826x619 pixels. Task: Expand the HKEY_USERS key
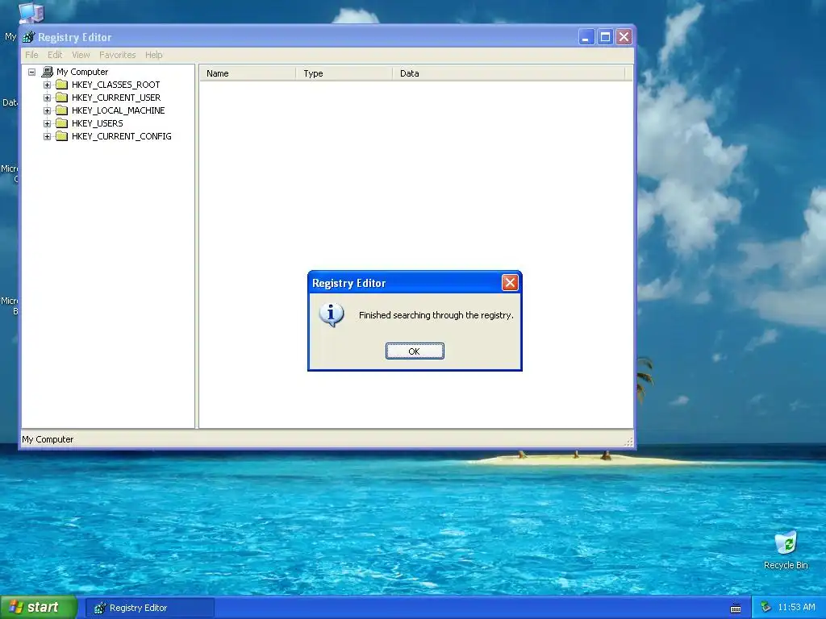pos(47,123)
